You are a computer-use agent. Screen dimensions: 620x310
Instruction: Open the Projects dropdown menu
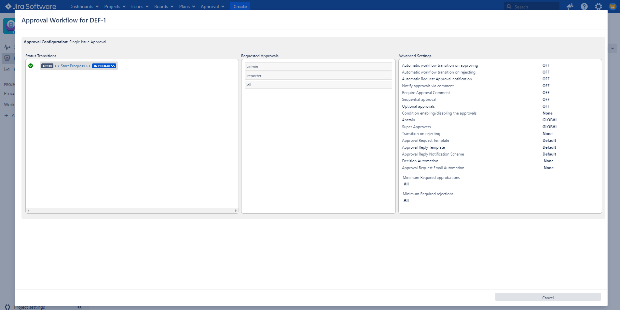115,7
